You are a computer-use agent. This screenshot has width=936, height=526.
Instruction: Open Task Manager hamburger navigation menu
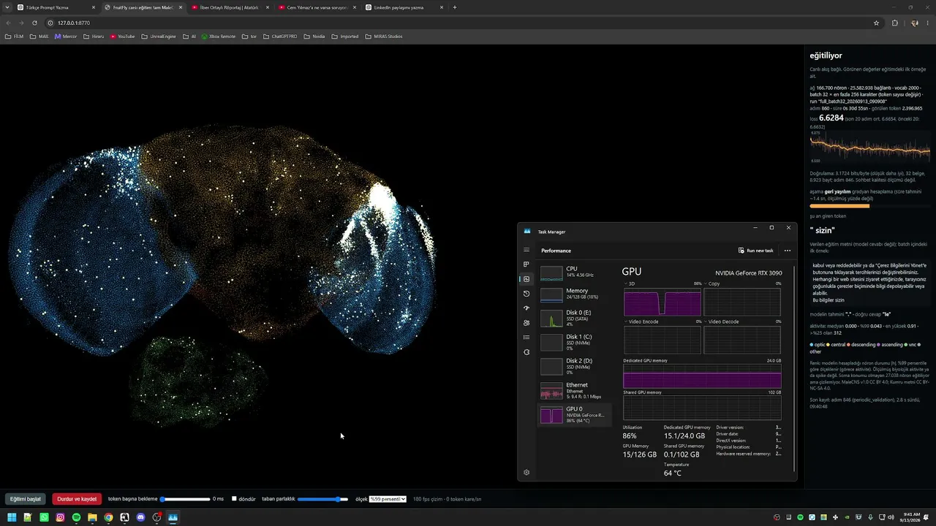point(526,251)
